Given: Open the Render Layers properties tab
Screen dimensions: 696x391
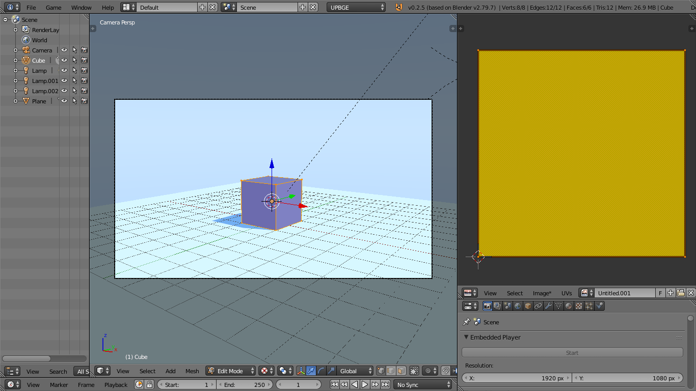Looking at the screenshot, I should tap(497, 305).
